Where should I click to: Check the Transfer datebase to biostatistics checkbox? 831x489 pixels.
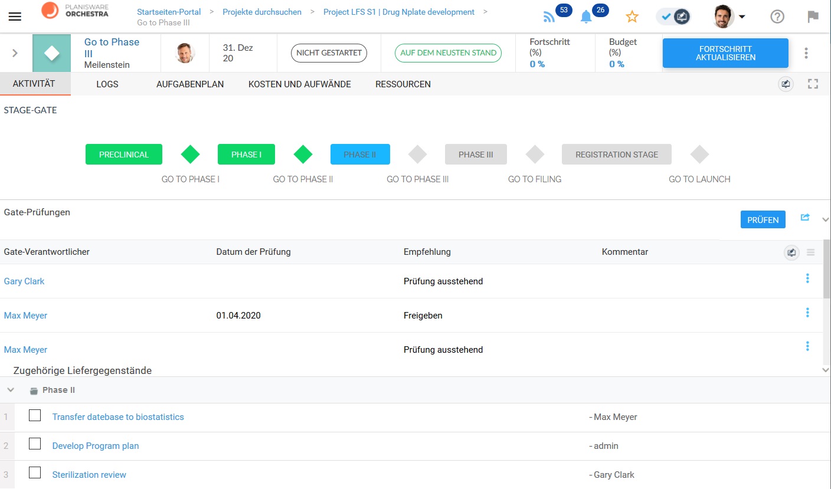point(35,416)
